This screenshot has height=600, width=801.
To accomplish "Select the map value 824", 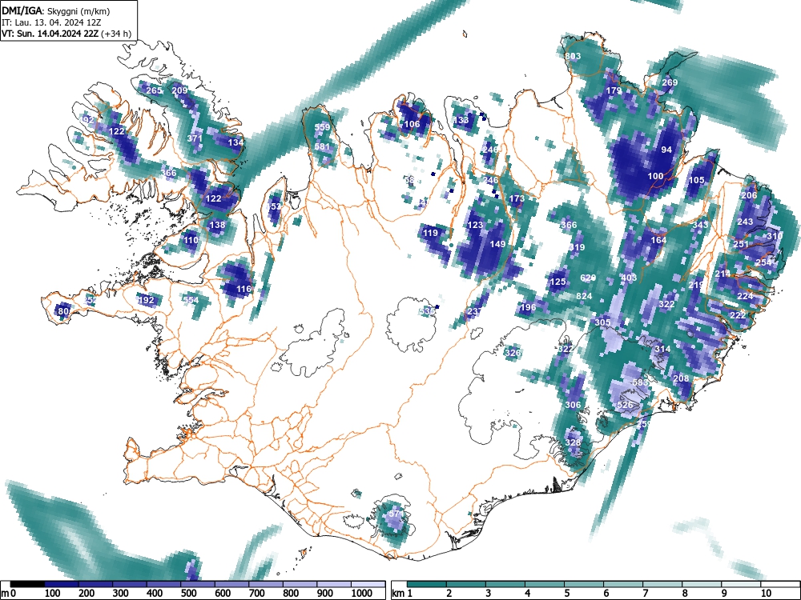I will 584,296.
